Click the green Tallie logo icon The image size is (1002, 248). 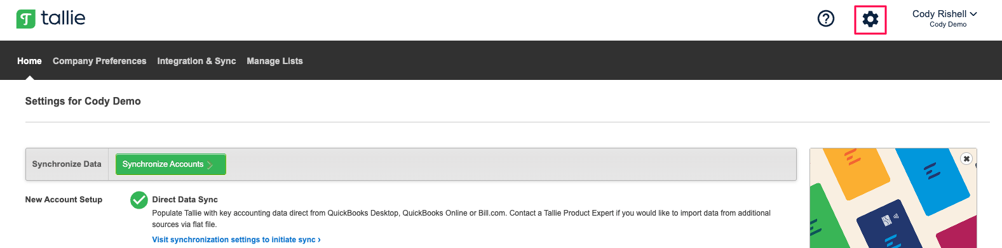point(26,19)
